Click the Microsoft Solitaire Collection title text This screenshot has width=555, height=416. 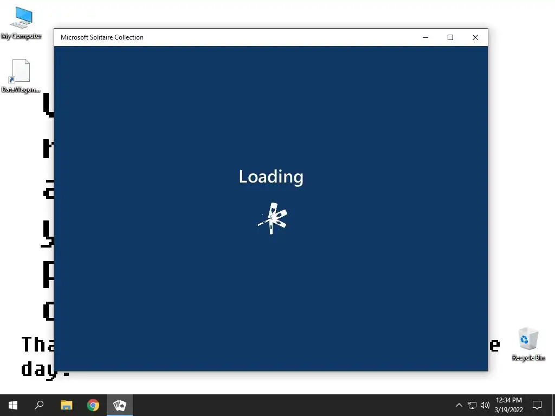point(102,37)
